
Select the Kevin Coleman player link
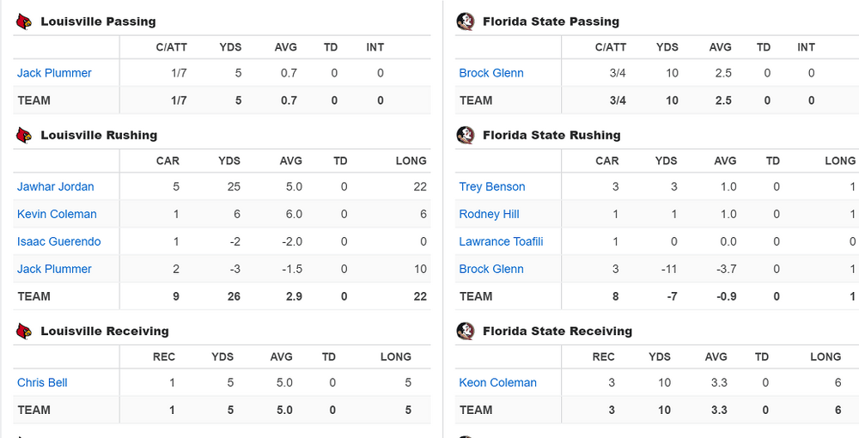tap(57, 214)
